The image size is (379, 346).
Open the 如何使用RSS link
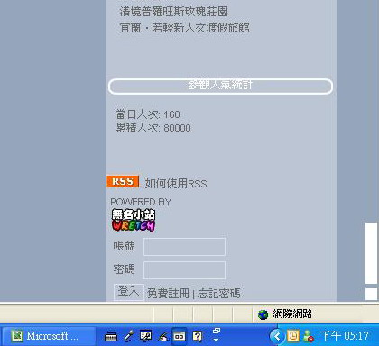[176, 183]
